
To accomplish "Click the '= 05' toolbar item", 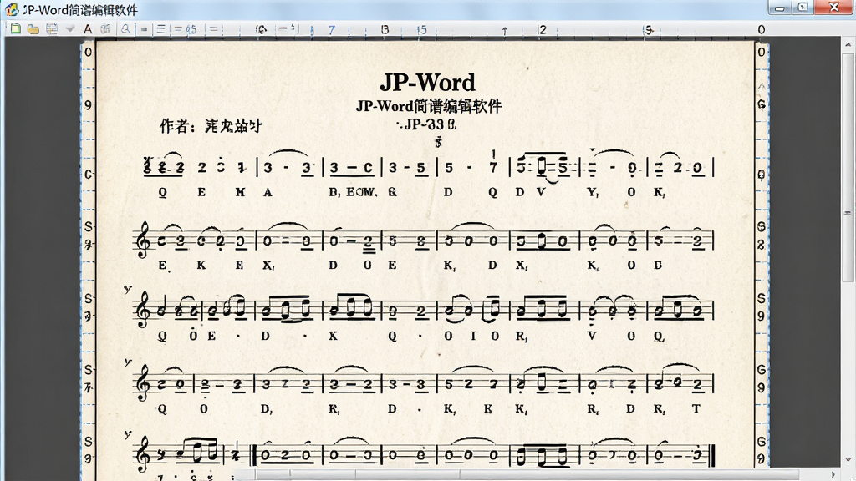I will [185, 29].
